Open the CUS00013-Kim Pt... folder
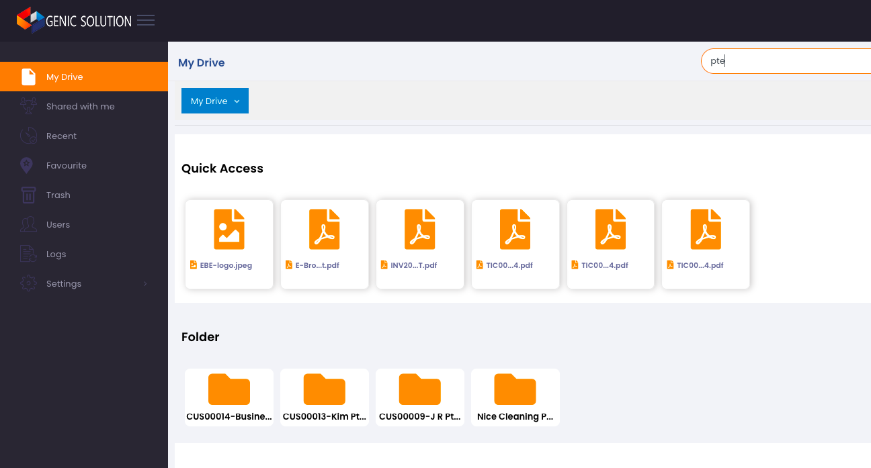 tap(325, 397)
